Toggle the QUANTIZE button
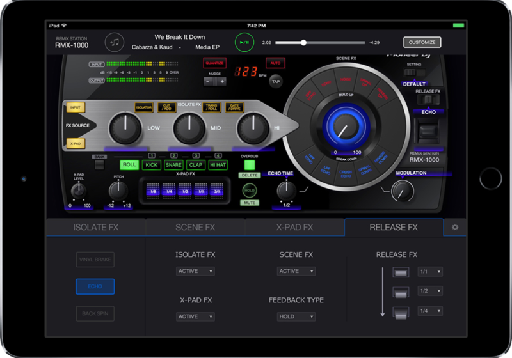 pos(215,63)
